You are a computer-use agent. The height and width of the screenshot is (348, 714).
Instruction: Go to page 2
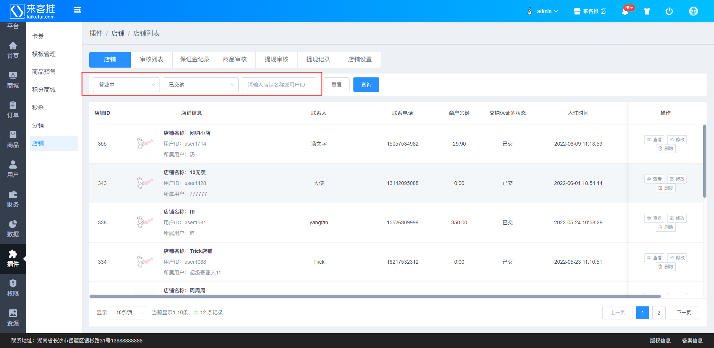coord(659,313)
